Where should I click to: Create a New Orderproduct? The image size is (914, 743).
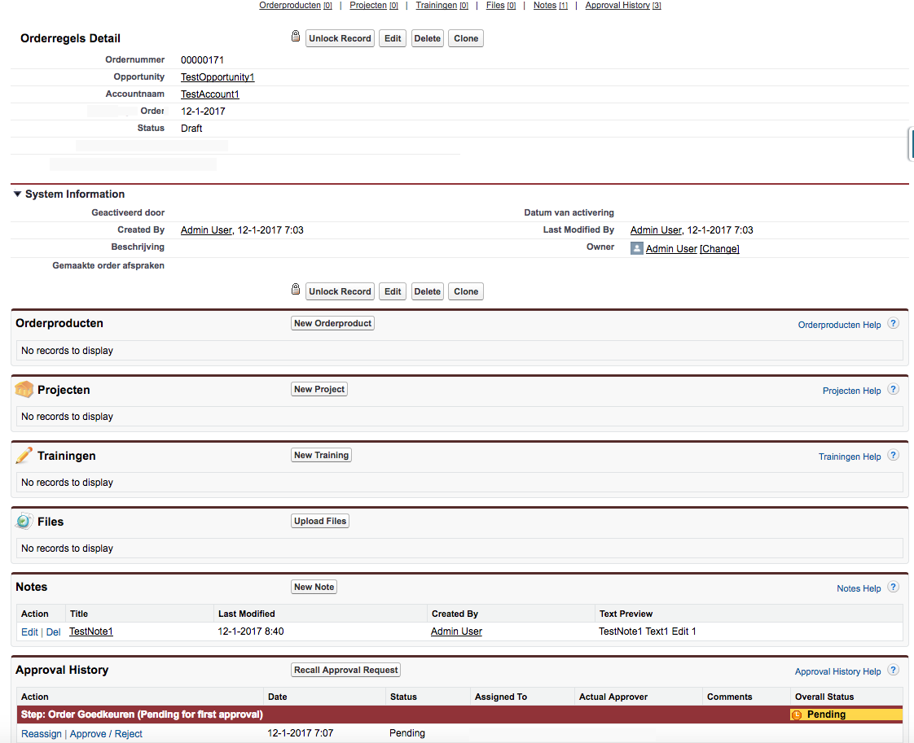click(332, 323)
